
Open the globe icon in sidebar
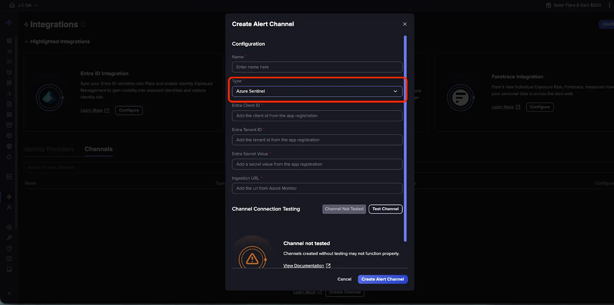pyautogui.click(x=9, y=146)
